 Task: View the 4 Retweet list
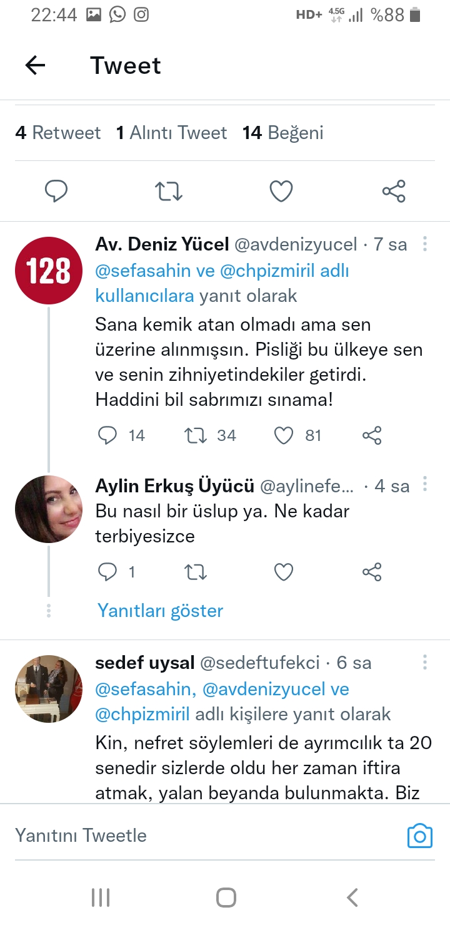coord(58,133)
